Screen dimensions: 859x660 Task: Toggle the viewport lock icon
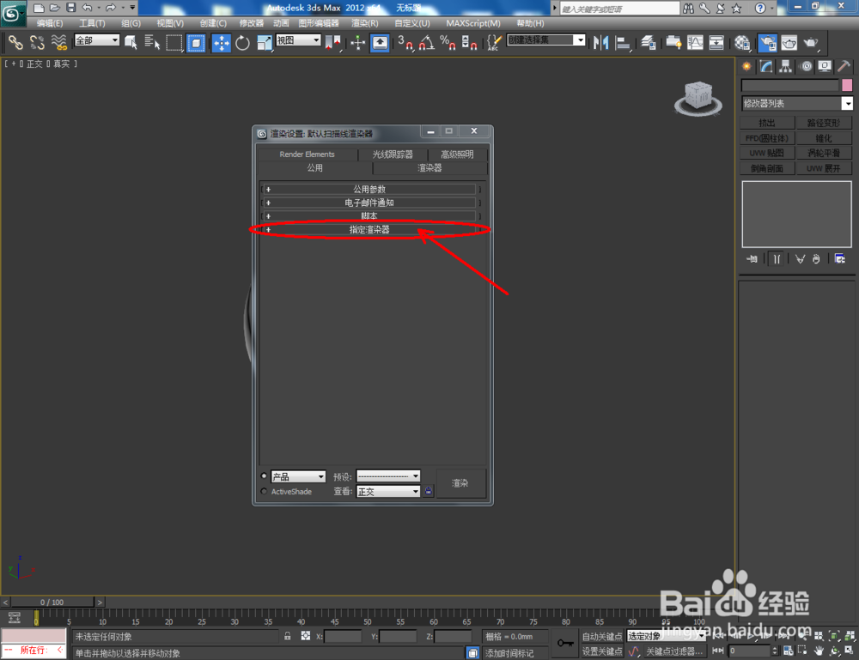(429, 491)
